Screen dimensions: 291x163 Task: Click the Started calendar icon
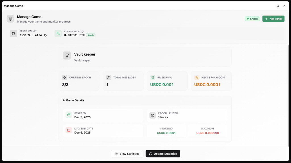coord(68,115)
